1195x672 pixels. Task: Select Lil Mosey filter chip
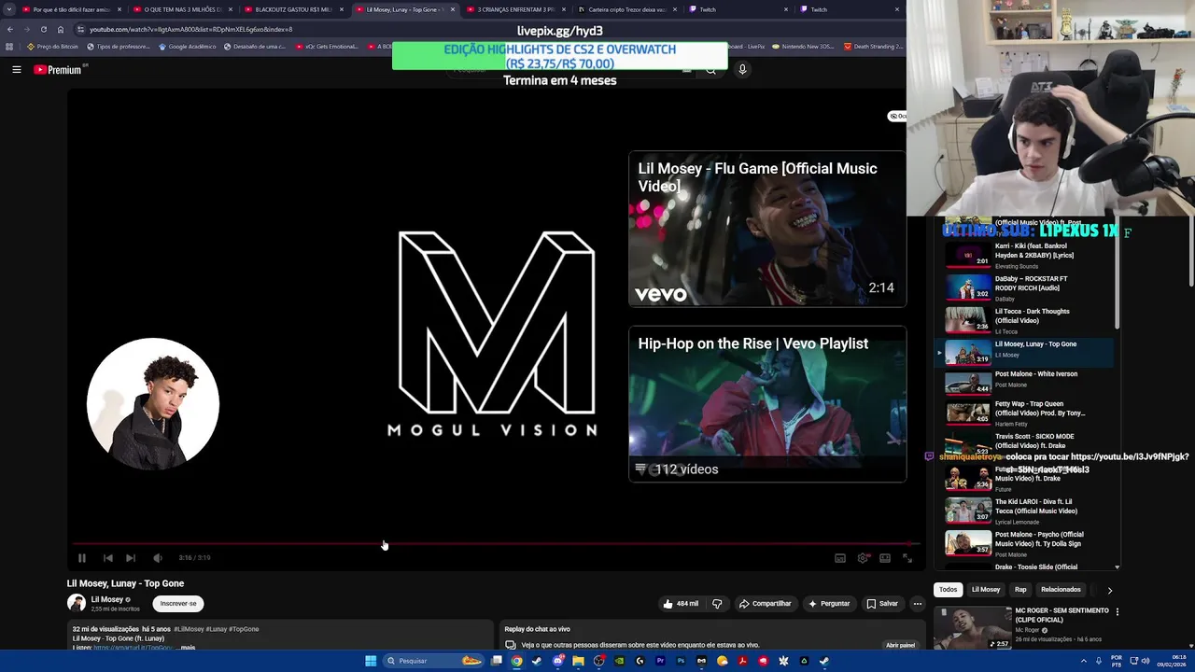pyautogui.click(x=986, y=590)
